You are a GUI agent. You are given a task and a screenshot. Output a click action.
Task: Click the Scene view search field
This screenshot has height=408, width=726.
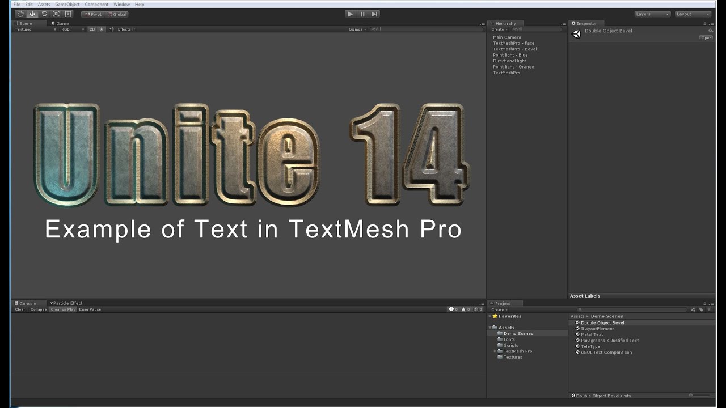point(426,29)
